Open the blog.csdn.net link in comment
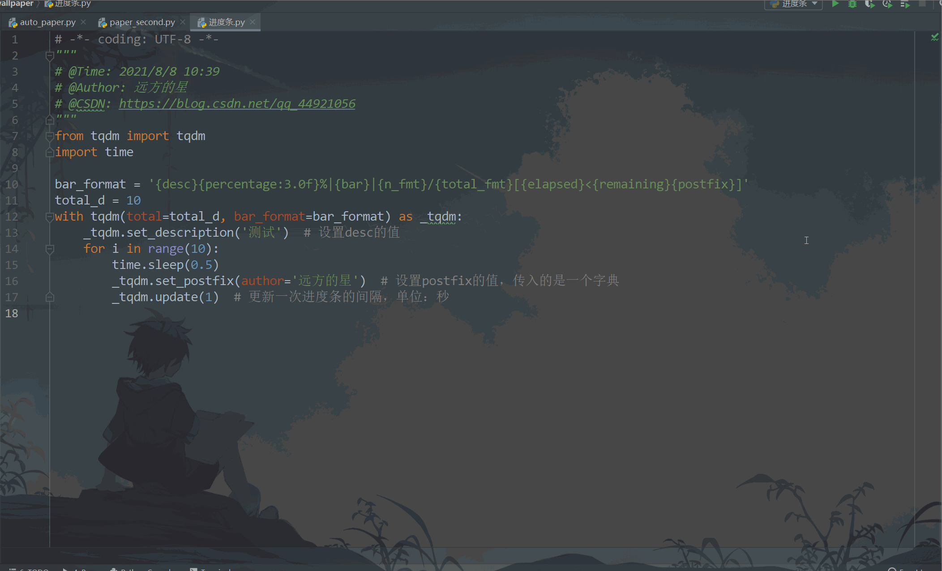Image resolution: width=942 pixels, height=571 pixels. pos(237,104)
